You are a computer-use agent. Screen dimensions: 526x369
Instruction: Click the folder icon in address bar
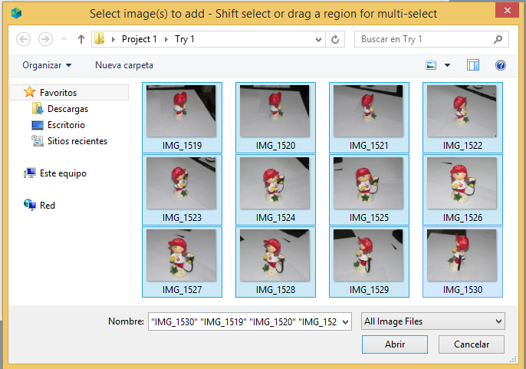pyautogui.click(x=100, y=39)
